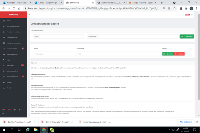Switch to the Merge requests browser tab

click(x=142, y=3)
